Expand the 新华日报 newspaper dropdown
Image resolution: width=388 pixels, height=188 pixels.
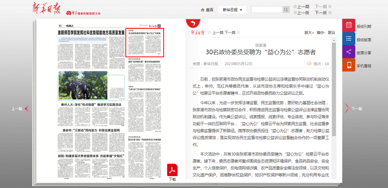pos(232,9)
